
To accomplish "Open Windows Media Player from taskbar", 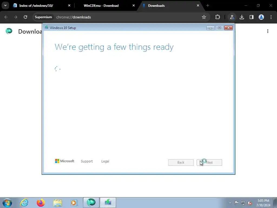I will [x=74, y=203].
